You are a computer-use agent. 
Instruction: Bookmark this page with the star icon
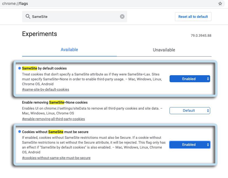220,4
